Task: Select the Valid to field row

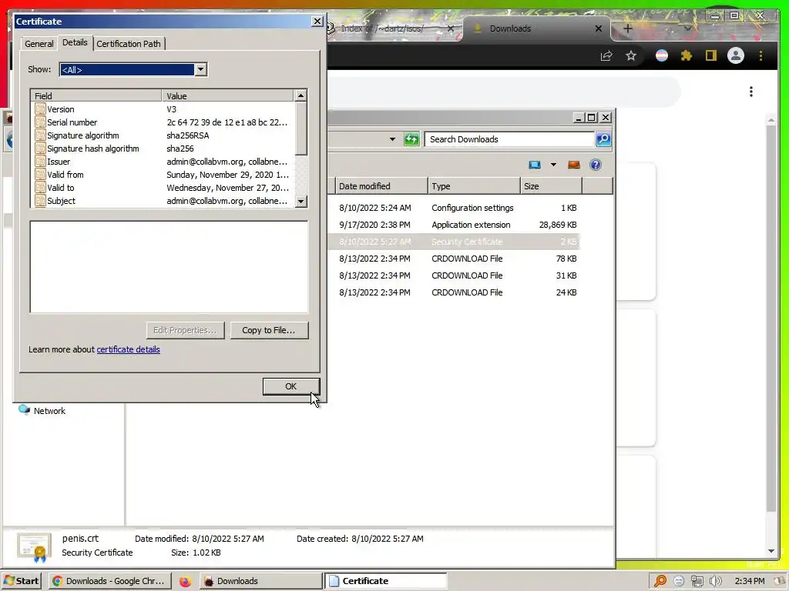Action: [x=163, y=188]
